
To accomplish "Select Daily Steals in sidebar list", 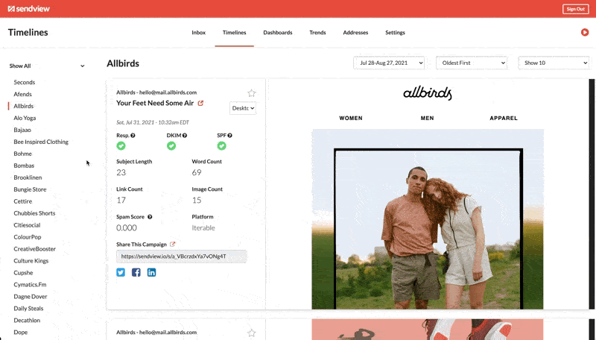I will [x=28, y=309].
